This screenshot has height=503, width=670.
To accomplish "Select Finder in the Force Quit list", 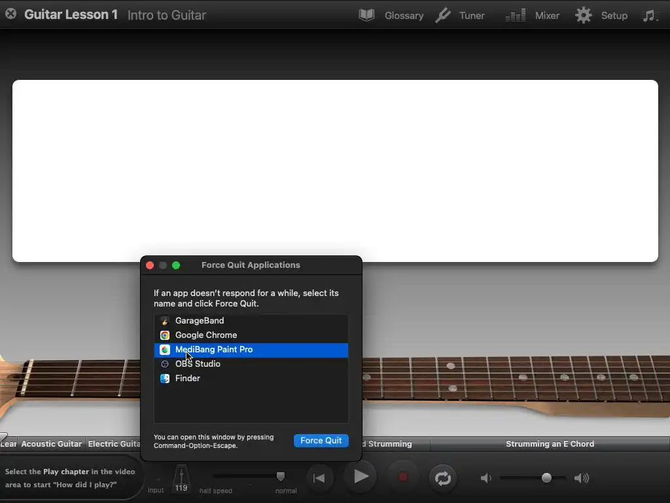I will (251, 379).
